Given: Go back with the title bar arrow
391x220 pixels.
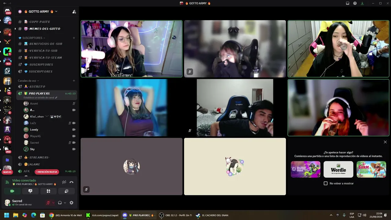Looking at the screenshot, I should pyautogui.click(x=5, y=3).
